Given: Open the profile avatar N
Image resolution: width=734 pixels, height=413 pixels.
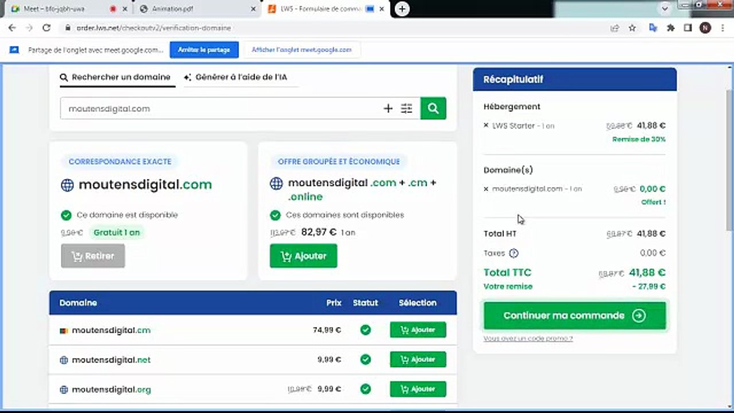Looking at the screenshot, I should pyautogui.click(x=705, y=28).
